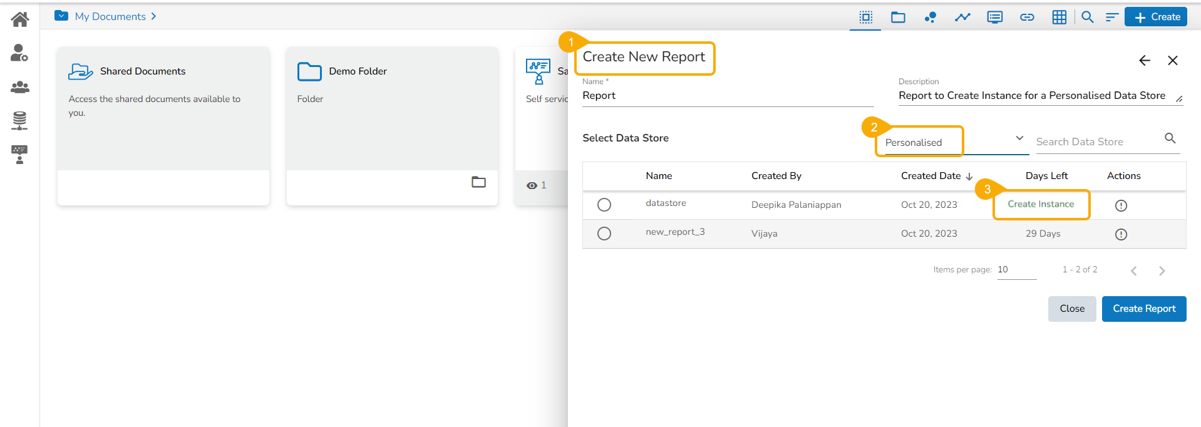The width and height of the screenshot is (1201, 427).
Task: Click the line chart icon in toolbar
Action: (962, 17)
